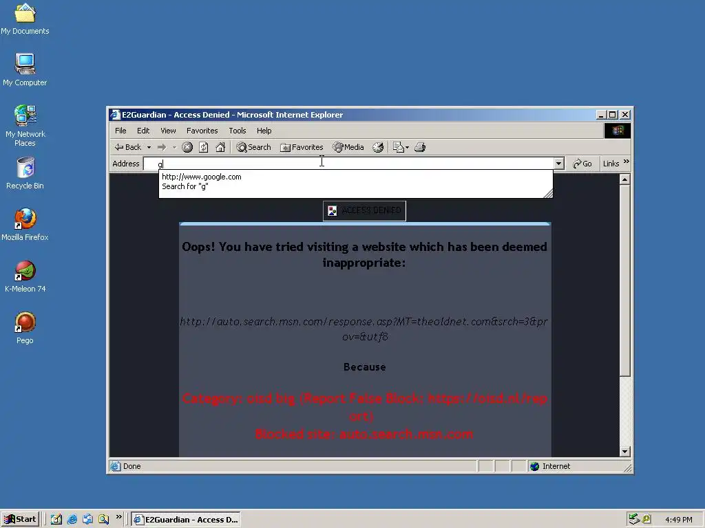Print the page with Print icon
This screenshot has height=528, width=705.
[420, 147]
